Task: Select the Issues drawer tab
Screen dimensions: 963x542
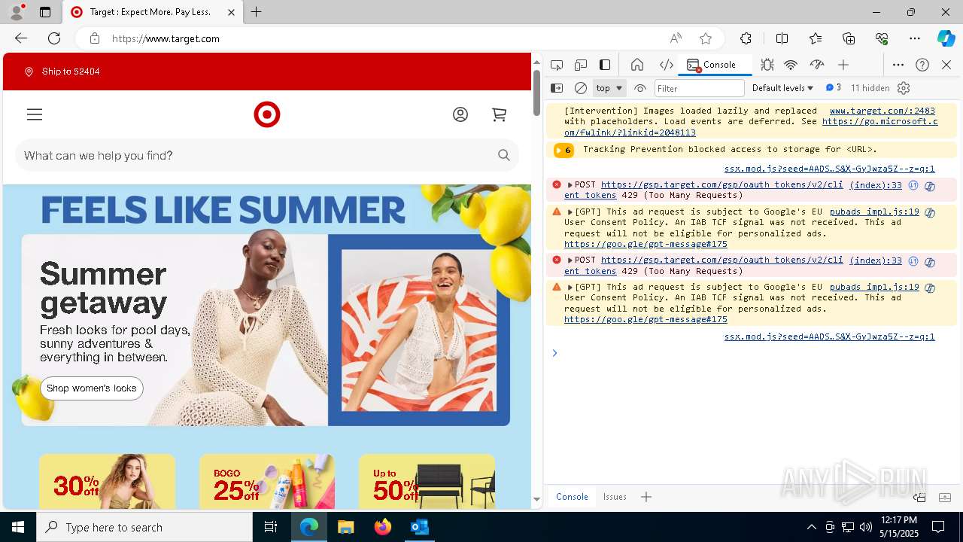Action: point(615,497)
